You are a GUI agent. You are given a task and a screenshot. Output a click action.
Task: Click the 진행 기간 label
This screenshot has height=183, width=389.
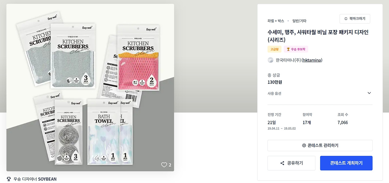(274, 115)
